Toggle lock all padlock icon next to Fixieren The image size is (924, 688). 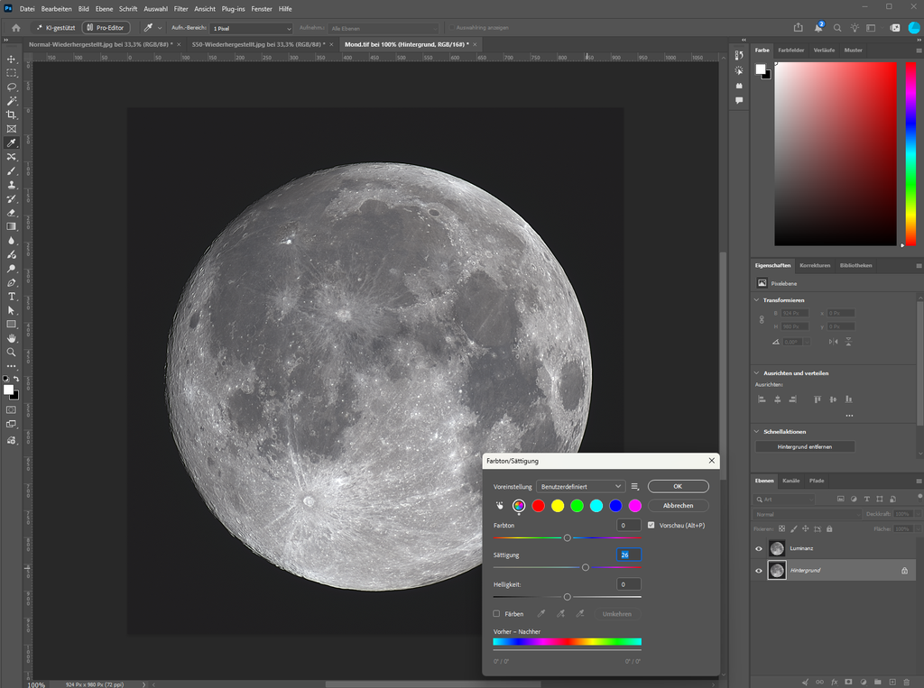[x=829, y=529]
